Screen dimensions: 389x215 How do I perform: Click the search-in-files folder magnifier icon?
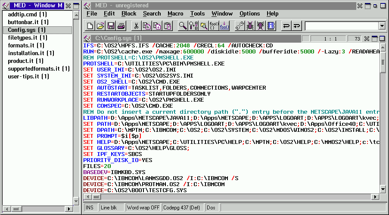(204, 26)
